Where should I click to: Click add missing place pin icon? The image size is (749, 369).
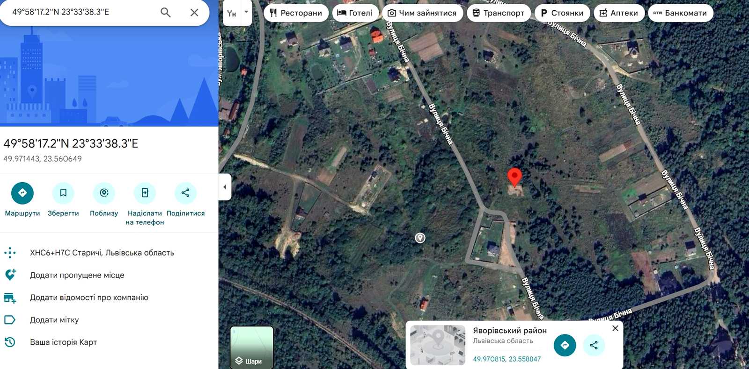click(10, 275)
